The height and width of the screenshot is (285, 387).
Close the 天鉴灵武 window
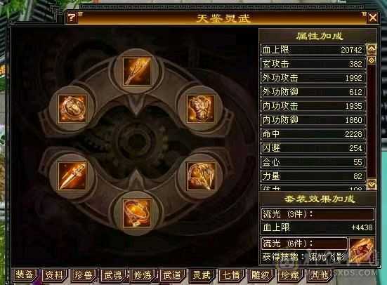point(372,18)
